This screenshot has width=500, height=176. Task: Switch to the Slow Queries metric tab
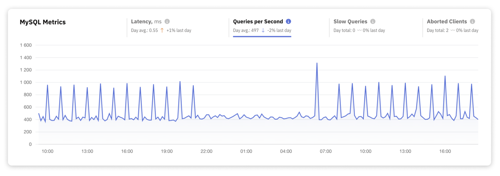pyautogui.click(x=350, y=21)
